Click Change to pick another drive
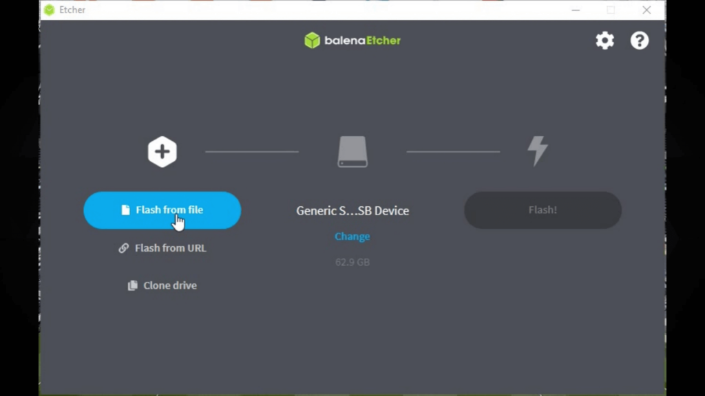Image resolution: width=705 pixels, height=396 pixels. (x=352, y=236)
